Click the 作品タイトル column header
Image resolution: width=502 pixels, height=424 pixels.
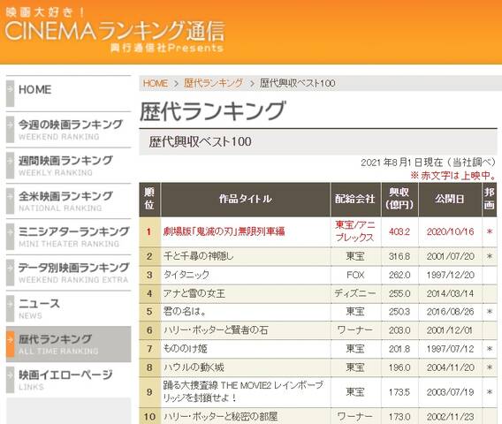point(246,199)
